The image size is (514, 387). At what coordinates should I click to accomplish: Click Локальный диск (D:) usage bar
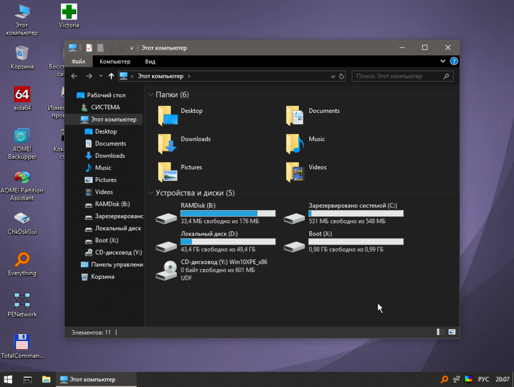click(x=228, y=242)
